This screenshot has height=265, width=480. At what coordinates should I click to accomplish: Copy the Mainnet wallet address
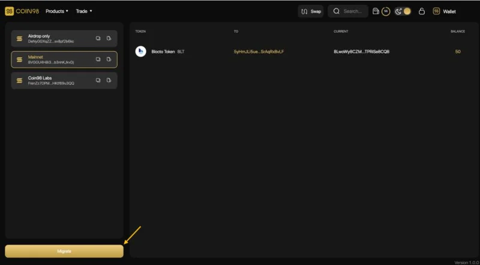(98, 59)
